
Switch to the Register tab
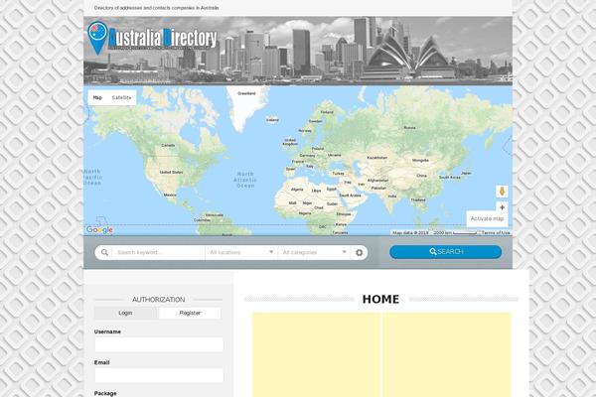(x=190, y=313)
